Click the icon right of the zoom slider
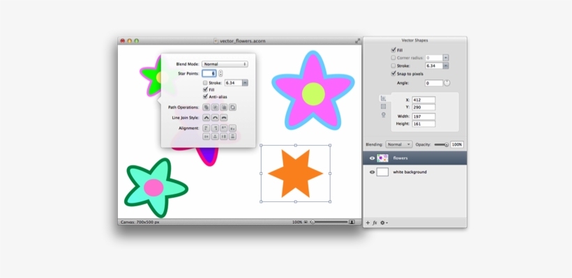 coord(352,222)
